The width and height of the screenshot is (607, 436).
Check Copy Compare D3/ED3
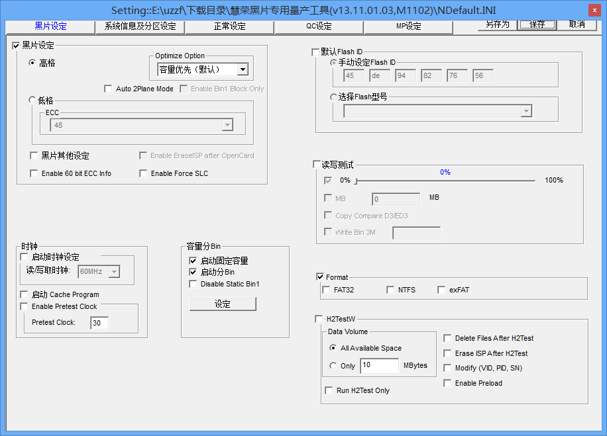coord(328,215)
